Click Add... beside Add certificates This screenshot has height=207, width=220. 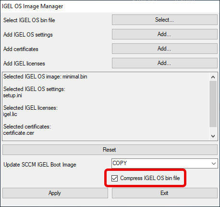[165, 49]
